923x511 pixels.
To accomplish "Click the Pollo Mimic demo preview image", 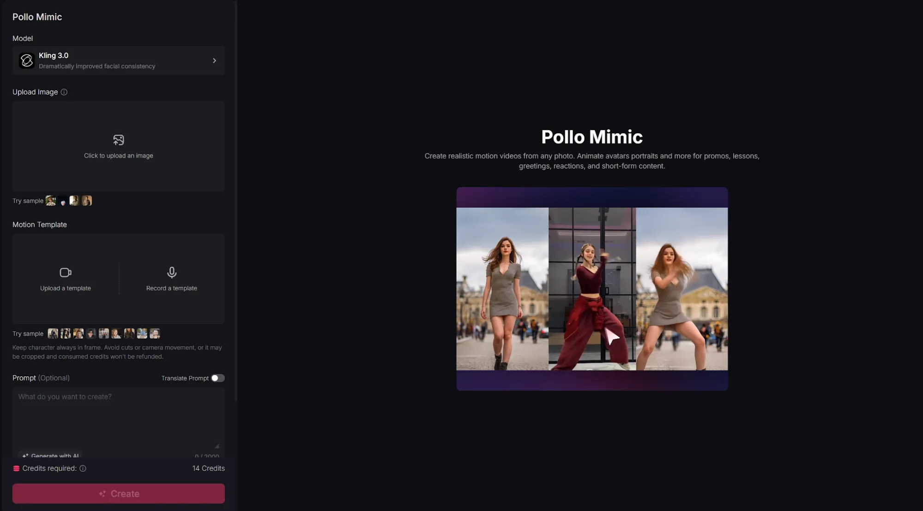I will tap(592, 289).
